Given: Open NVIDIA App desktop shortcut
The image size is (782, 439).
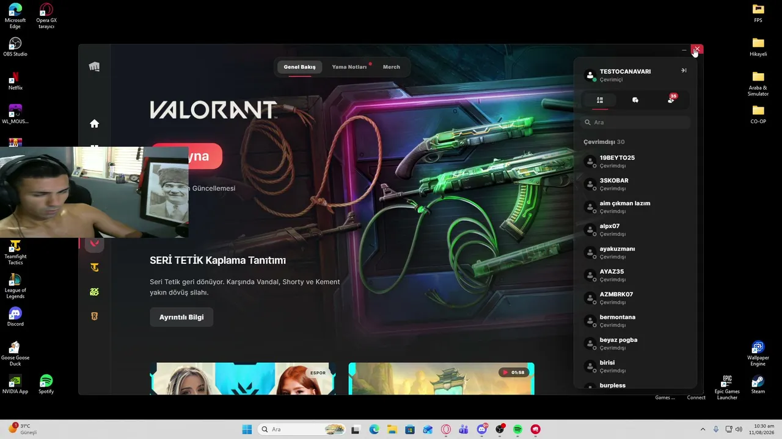Looking at the screenshot, I should pos(15,384).
